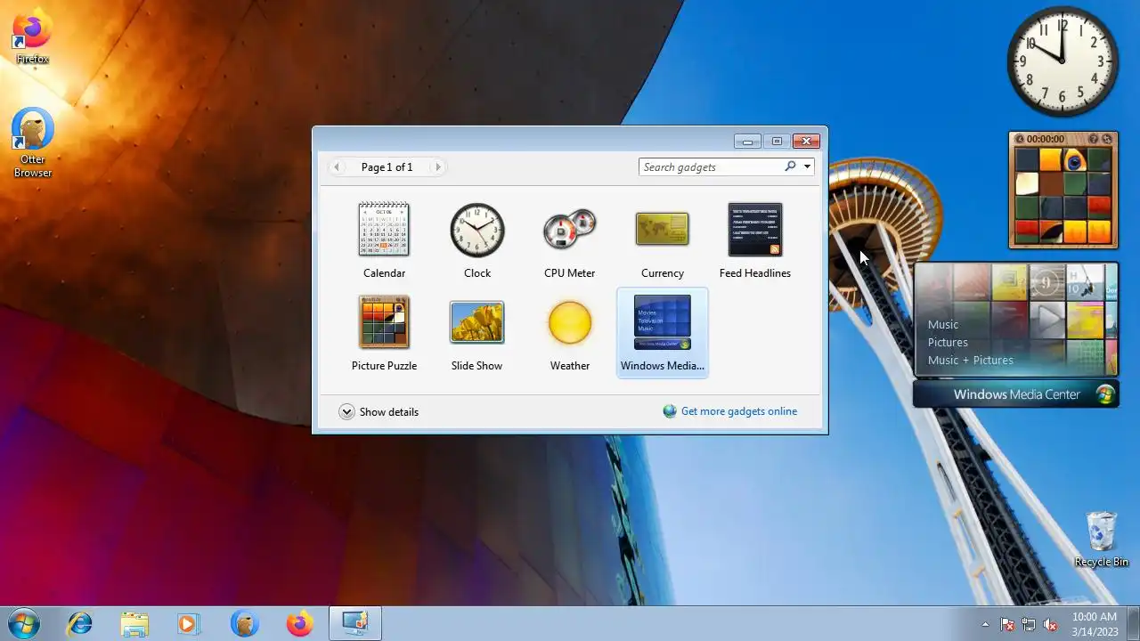Click Pictures in the Media Center gadget
The height and width of the screenshot is (641, 1140).
tap(948, 342)
